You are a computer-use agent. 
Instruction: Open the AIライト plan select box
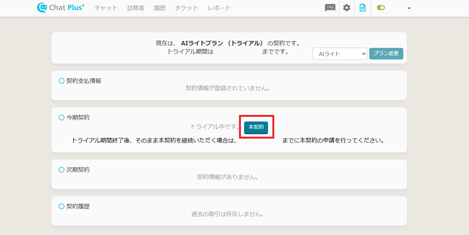[x=340, y=54]
